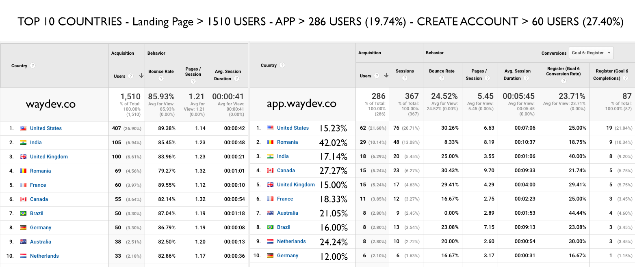The image size is (635, 267).
Task: Open Pages / Session help icon in app.waydev.co table
Action: tap(487, 78)
